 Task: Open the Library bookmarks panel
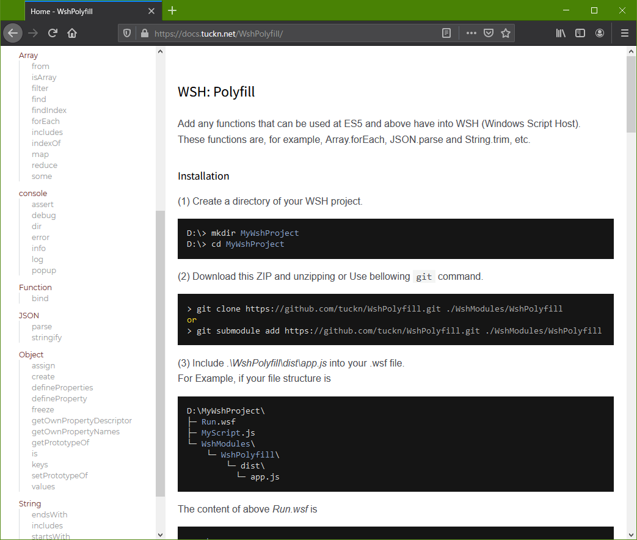click(x=561, y=33)
